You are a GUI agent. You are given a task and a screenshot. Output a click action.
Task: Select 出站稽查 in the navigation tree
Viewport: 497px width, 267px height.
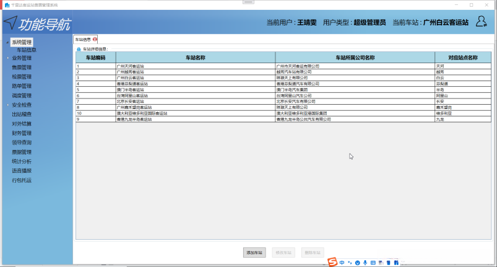coord(22,114)
